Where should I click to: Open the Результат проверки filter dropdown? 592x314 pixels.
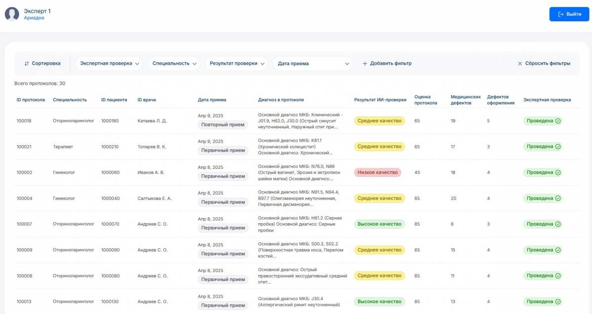click(236, 64)
